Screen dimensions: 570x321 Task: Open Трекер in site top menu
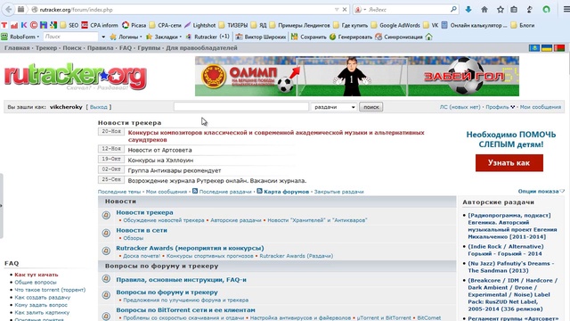[x=46, y=47]
